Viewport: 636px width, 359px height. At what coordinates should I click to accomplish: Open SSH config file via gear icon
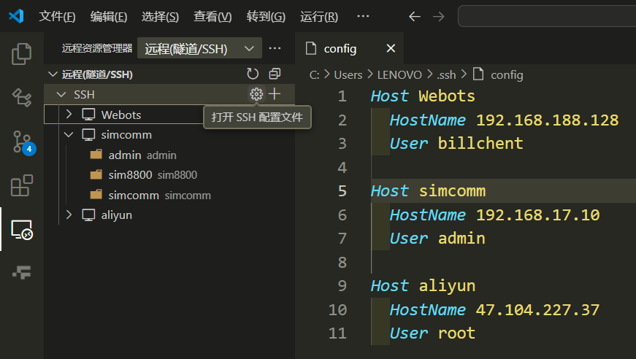[256, 94]
